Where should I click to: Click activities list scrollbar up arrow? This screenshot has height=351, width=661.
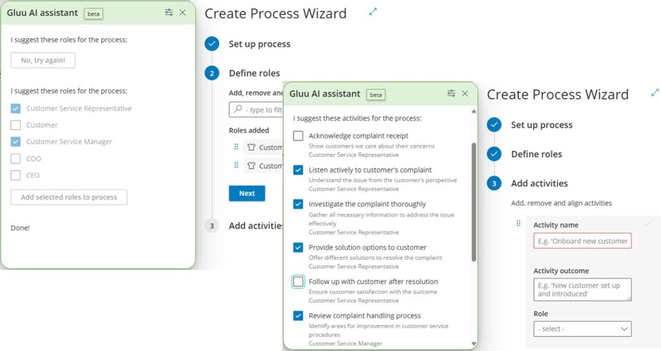point(474,111)
